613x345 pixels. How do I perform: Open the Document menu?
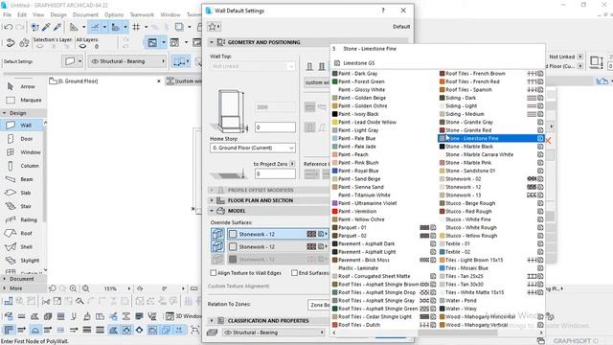[x=85, y=15]
